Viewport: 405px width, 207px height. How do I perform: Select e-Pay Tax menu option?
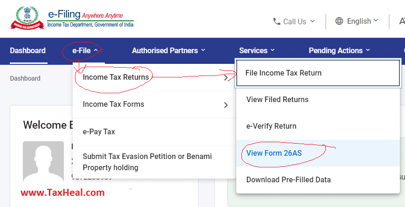click(x=99, y=131)
